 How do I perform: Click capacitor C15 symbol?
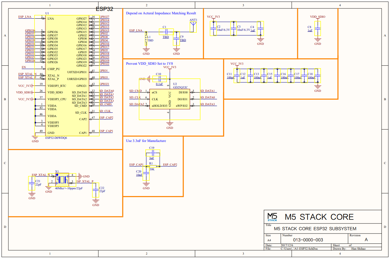pyautogui.click(x=277, y=76)
